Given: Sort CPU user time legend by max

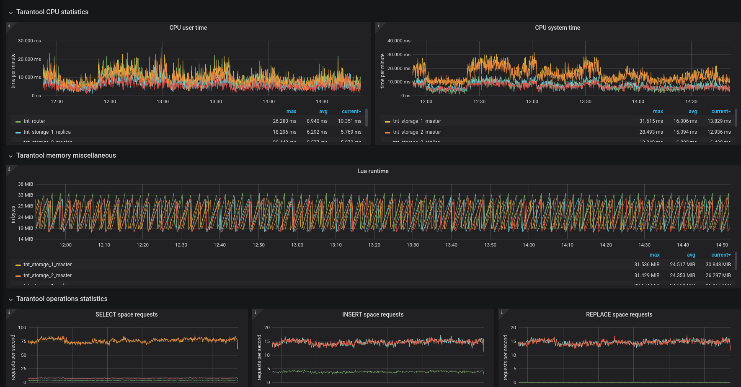Looking at the screenshot, I should (291, 112).
